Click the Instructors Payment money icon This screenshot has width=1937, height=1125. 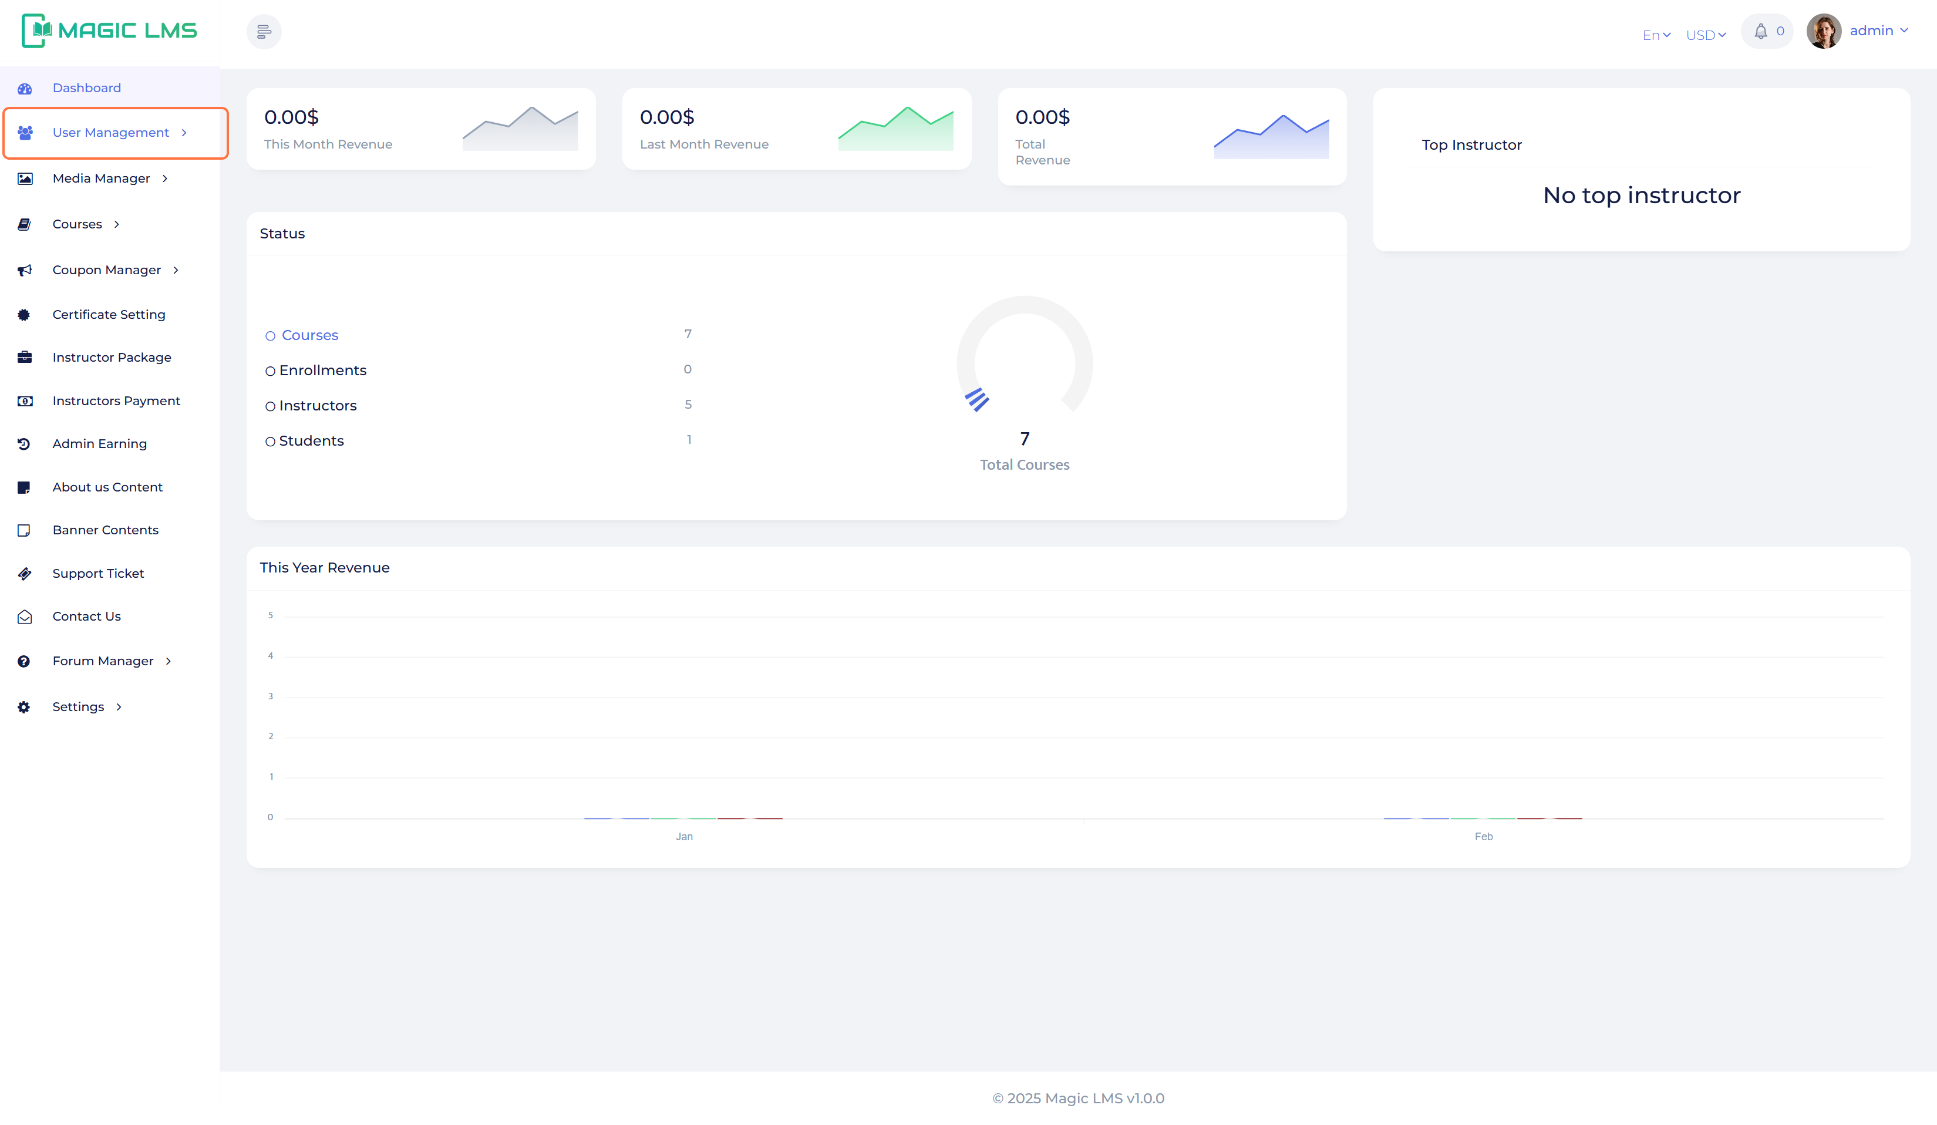tap(25, 401)
